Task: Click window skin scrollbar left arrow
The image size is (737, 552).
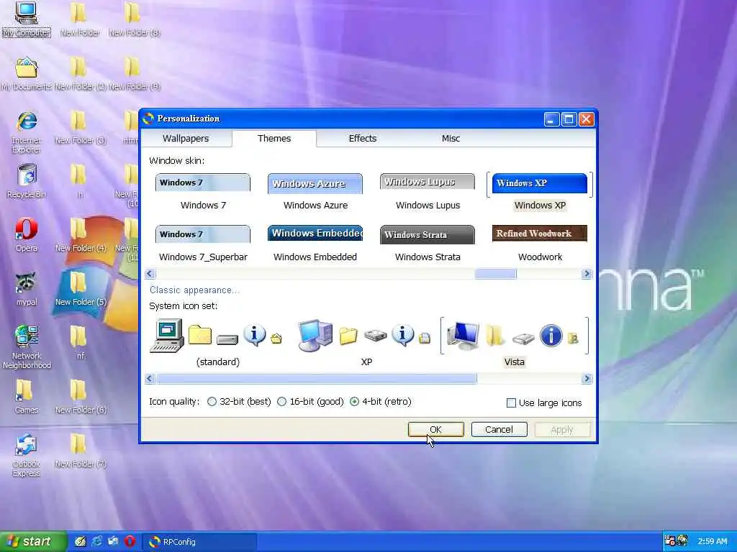Action: 150,274
